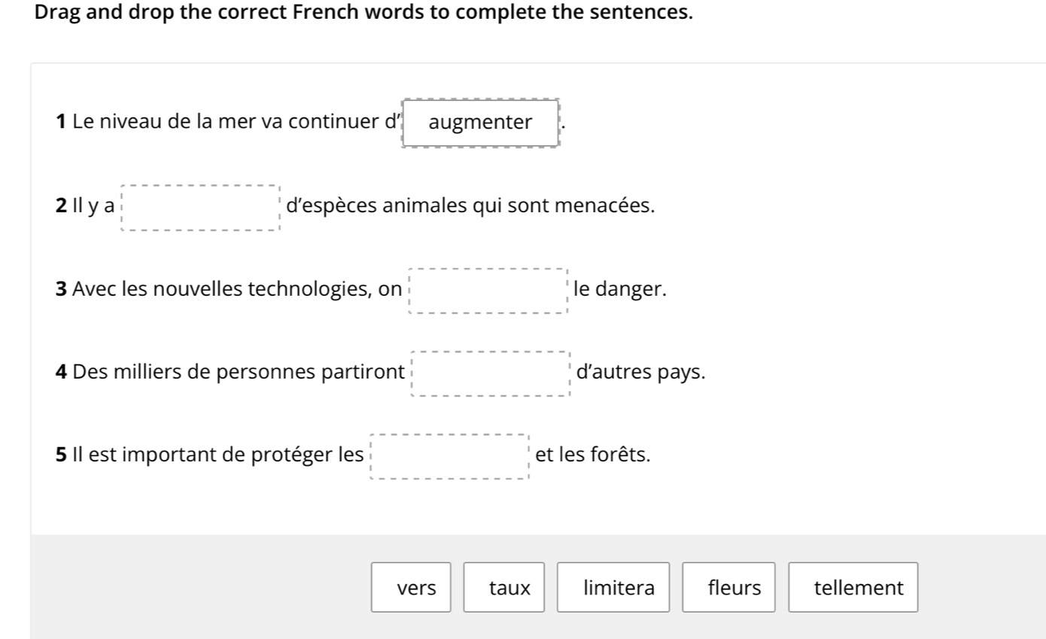Click the "limitera" word tile

613,588
